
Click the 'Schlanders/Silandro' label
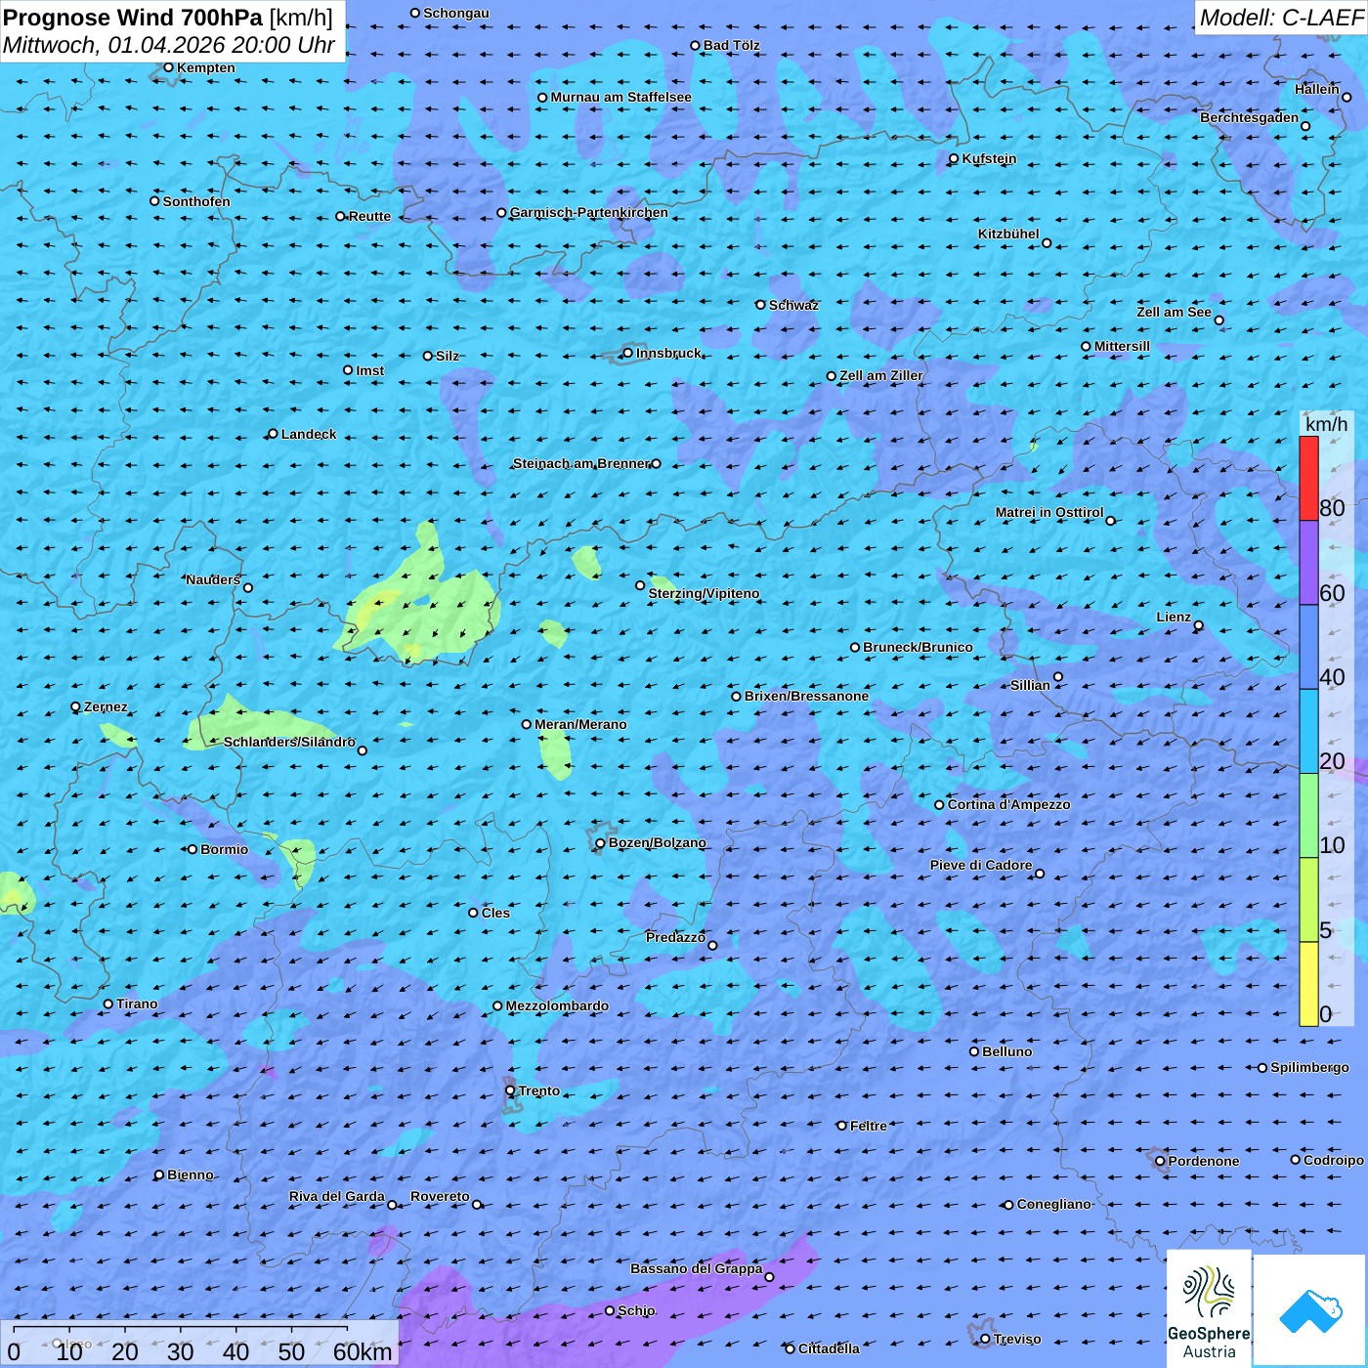pyautogui.click(x=289, y=742)
